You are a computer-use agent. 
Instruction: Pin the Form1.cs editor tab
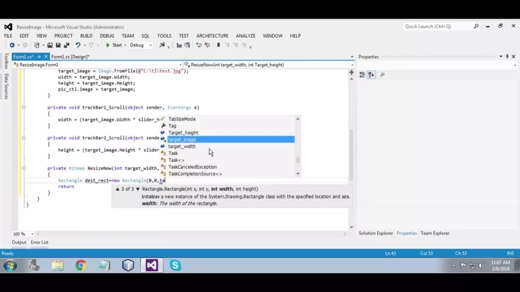pyautogui.click(x=39, y=57)
